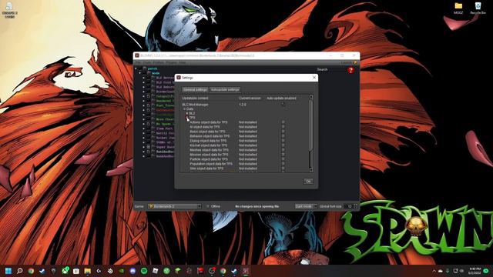Toggle auto-update for BLC Mod Manager

tap(283, 105)
